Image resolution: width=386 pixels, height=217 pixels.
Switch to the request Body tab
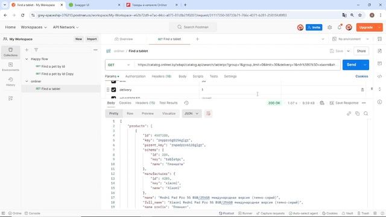click(x=182, y=77)
